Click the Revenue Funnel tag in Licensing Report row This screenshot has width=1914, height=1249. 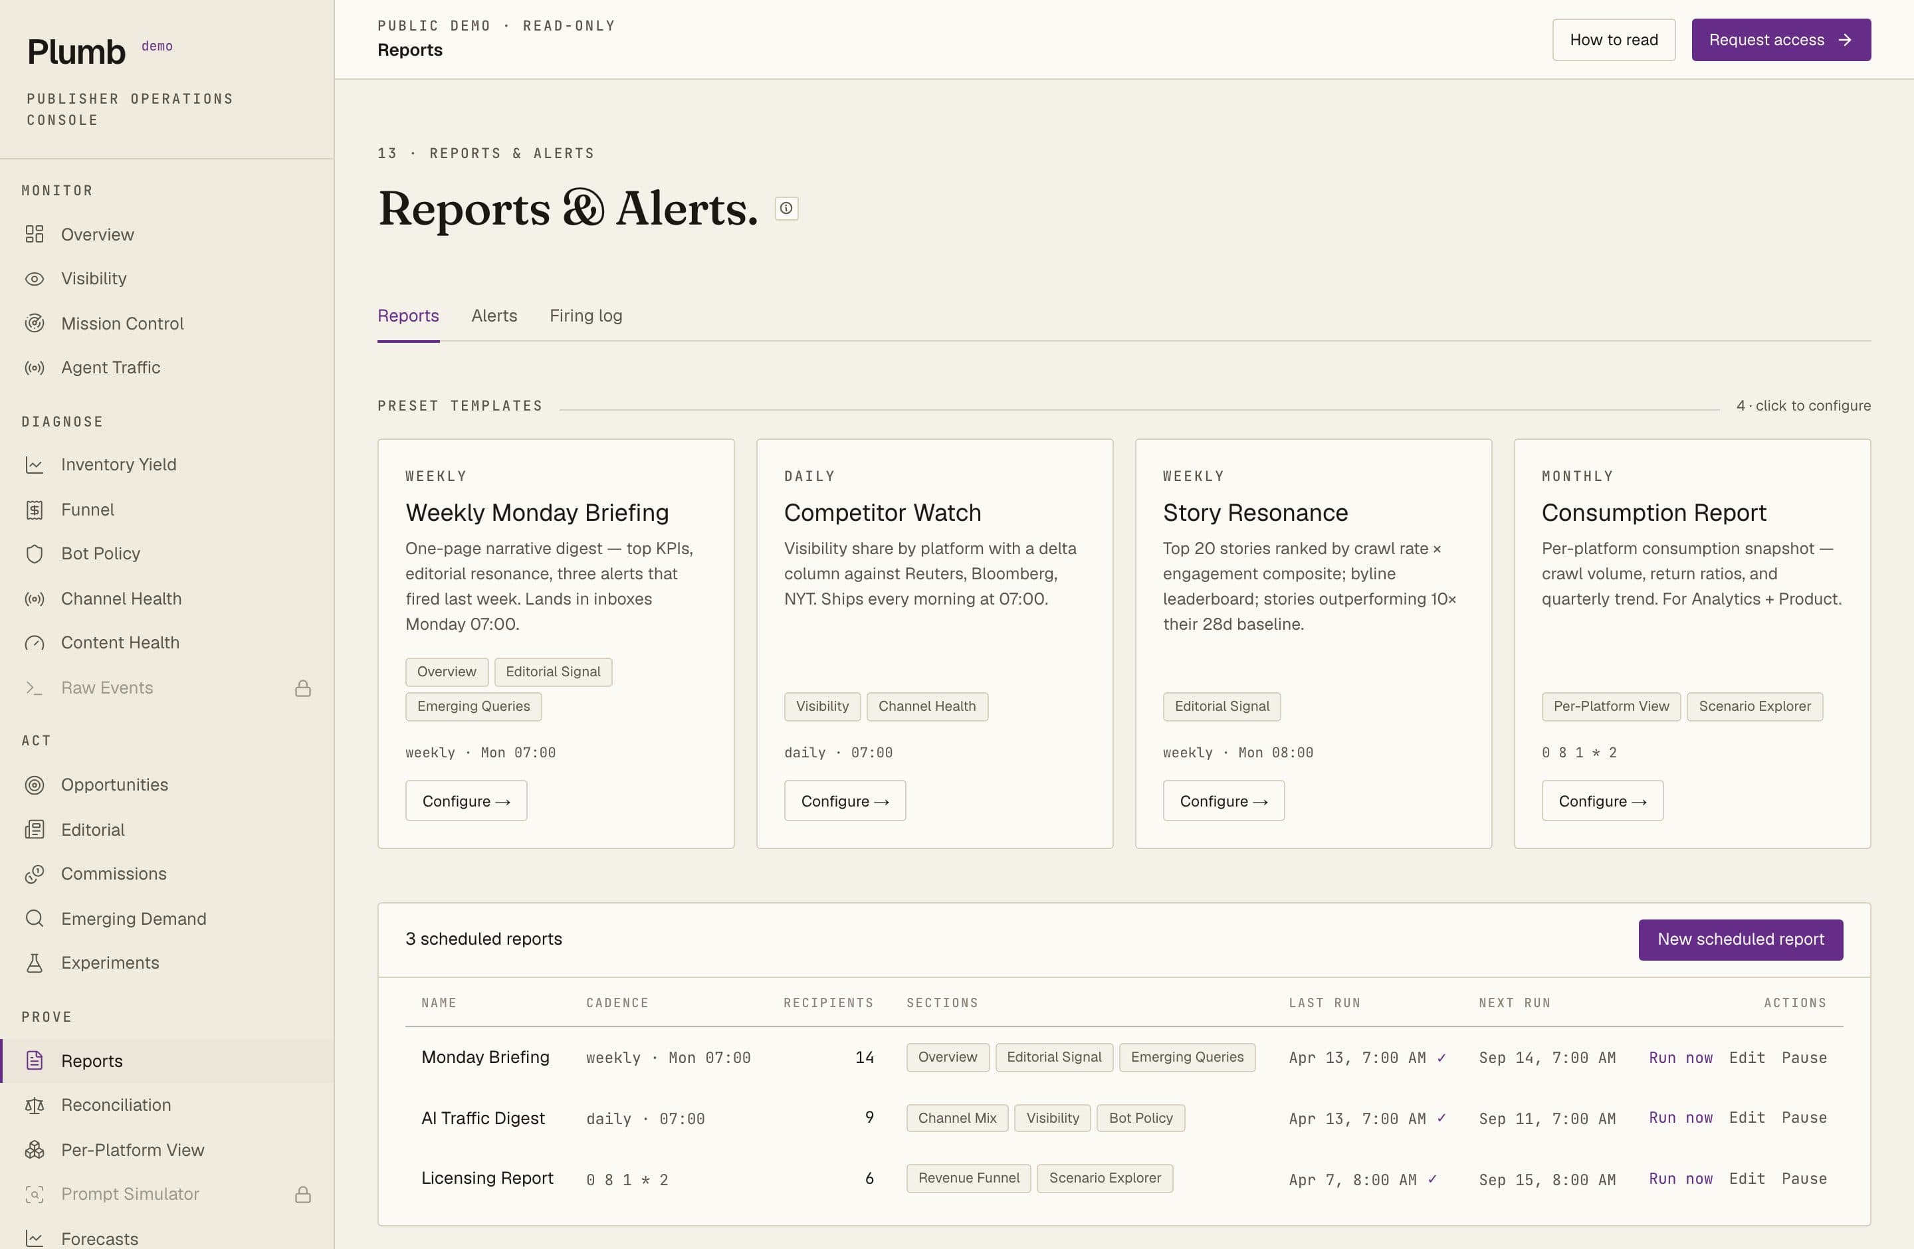pos(968,1179)
